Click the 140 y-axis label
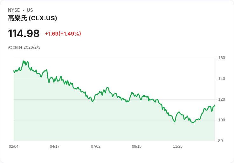Screen dimensions: 234x163 pos(222,79)
